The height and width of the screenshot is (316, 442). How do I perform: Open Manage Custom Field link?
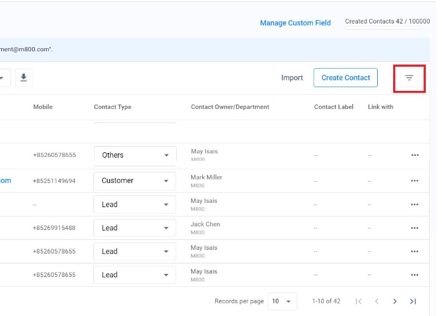(295, 23)
